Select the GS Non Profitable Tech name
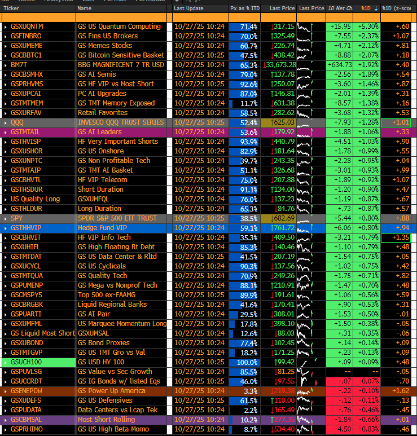The width and height of the screenshot is (417, 436). [x=114, y=161]
